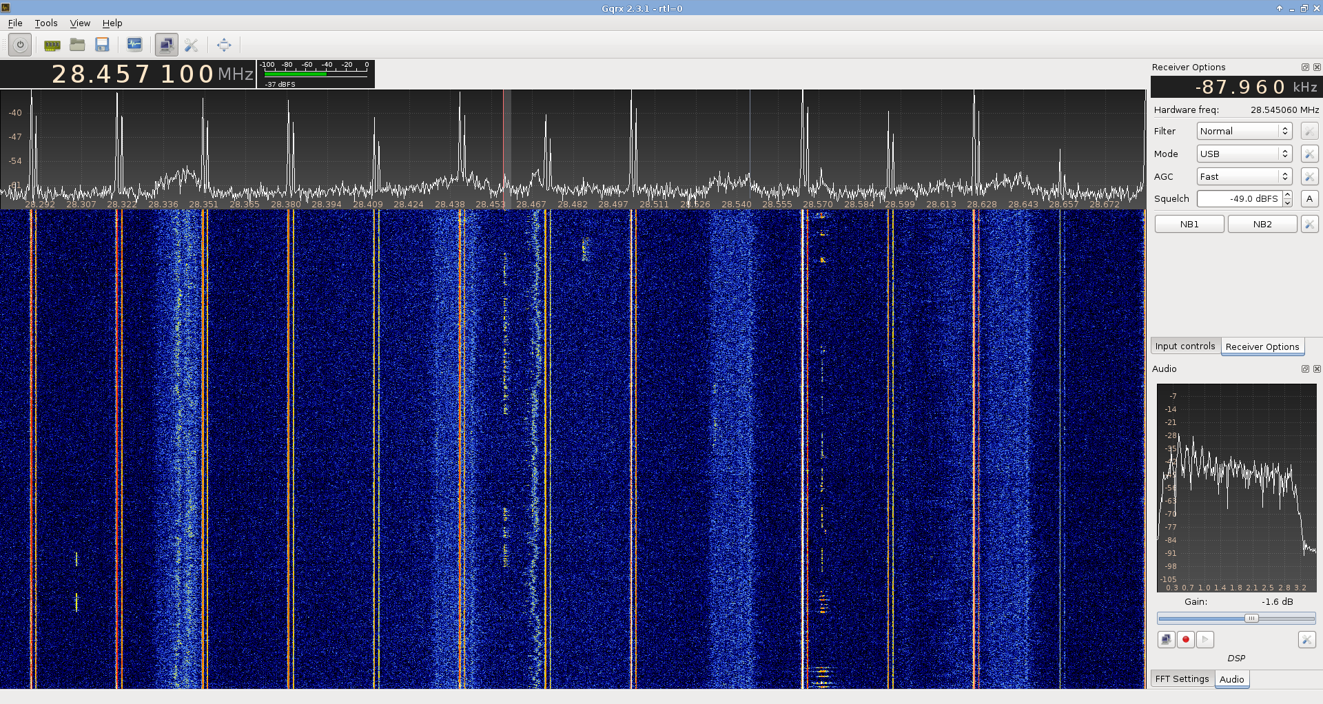Open remote control settings wrench icon
This screenshot has height=704, width=1323.
(192, 45)
